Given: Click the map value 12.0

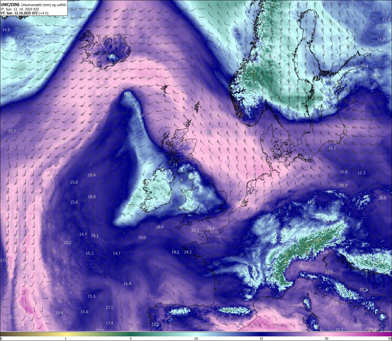Looking at the screenshot, I should click(156, 324).
